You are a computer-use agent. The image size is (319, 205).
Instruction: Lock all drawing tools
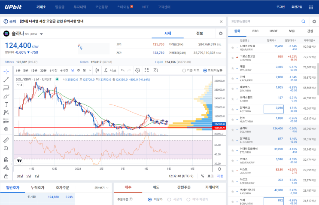[x=6, y=176]
